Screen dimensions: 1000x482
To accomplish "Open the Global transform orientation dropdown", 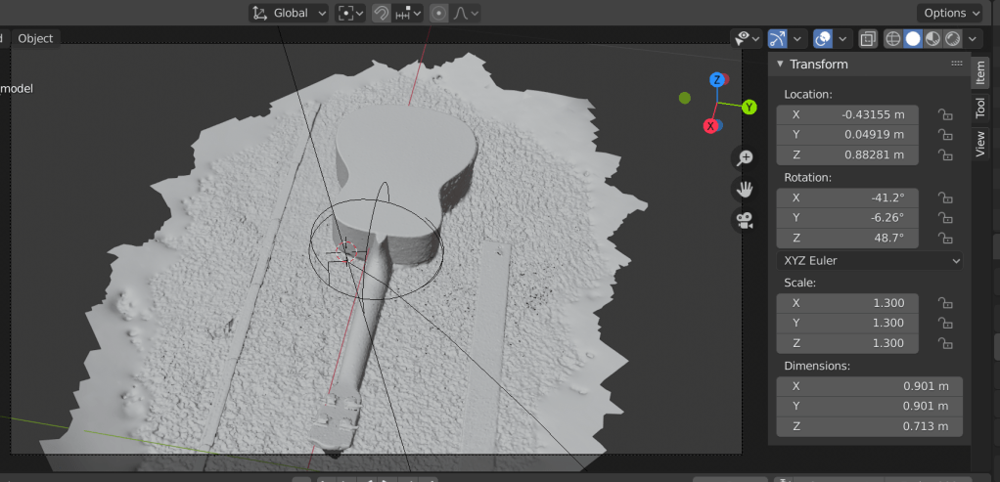I will pyautogui.click(x=289, y=13).
